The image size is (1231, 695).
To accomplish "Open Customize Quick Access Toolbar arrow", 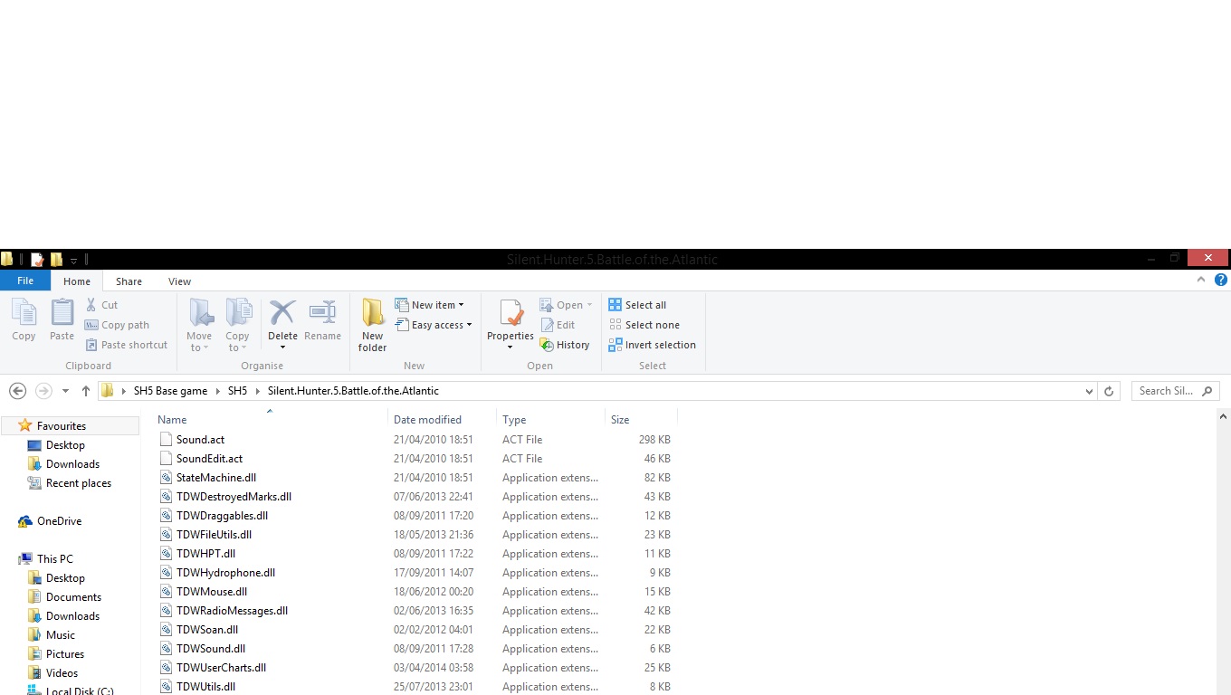I will [x=74, y=260].
